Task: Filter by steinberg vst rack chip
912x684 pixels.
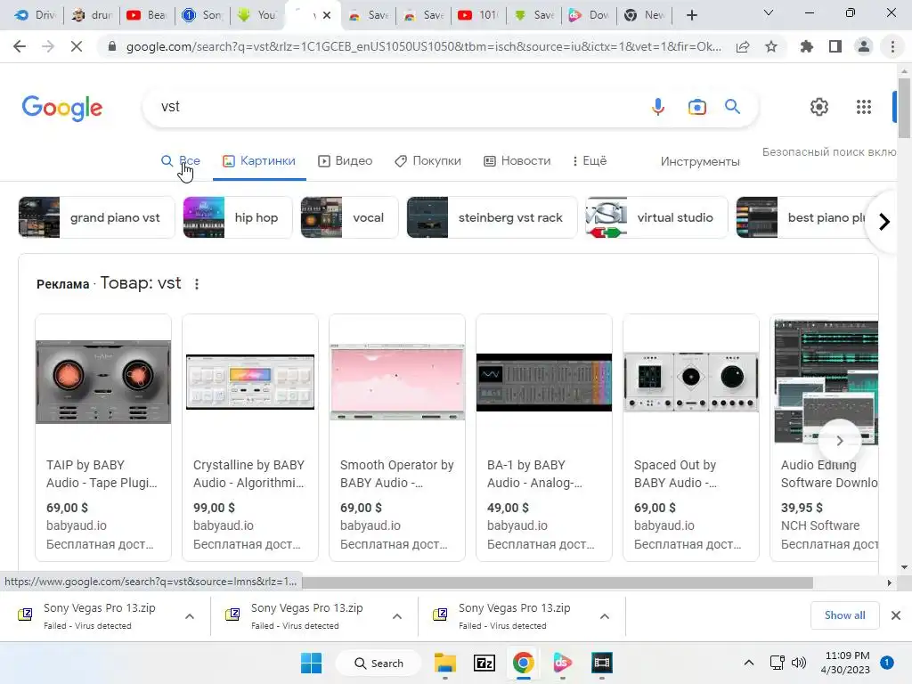Action: (492, 217)
